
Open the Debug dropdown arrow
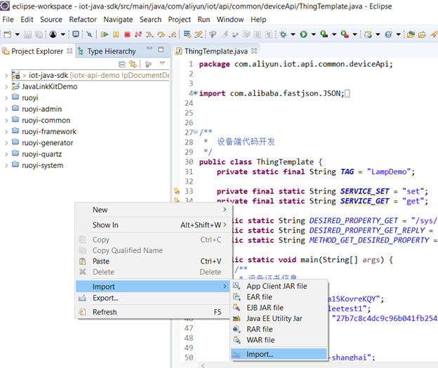(293, 34)
